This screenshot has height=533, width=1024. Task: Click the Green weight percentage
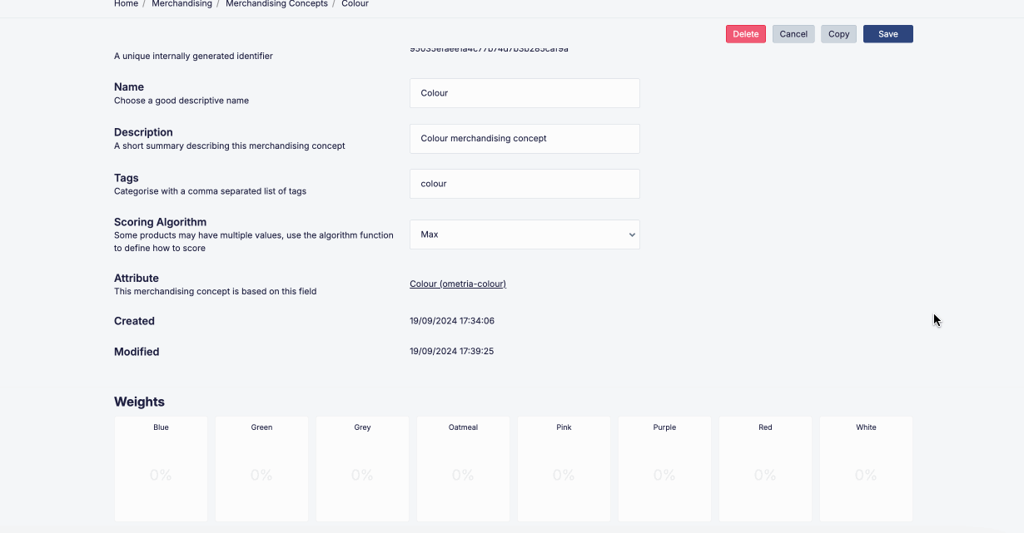(261, 475)
